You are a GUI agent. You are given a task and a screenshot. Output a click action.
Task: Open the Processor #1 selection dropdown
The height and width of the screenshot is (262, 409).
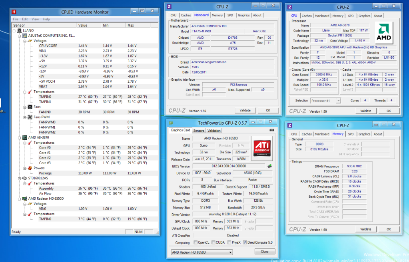pos(325,101)
